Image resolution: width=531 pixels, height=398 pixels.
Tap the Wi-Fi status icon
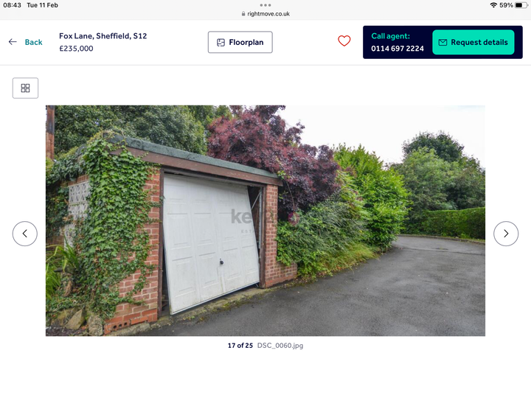tap(493, 5)
